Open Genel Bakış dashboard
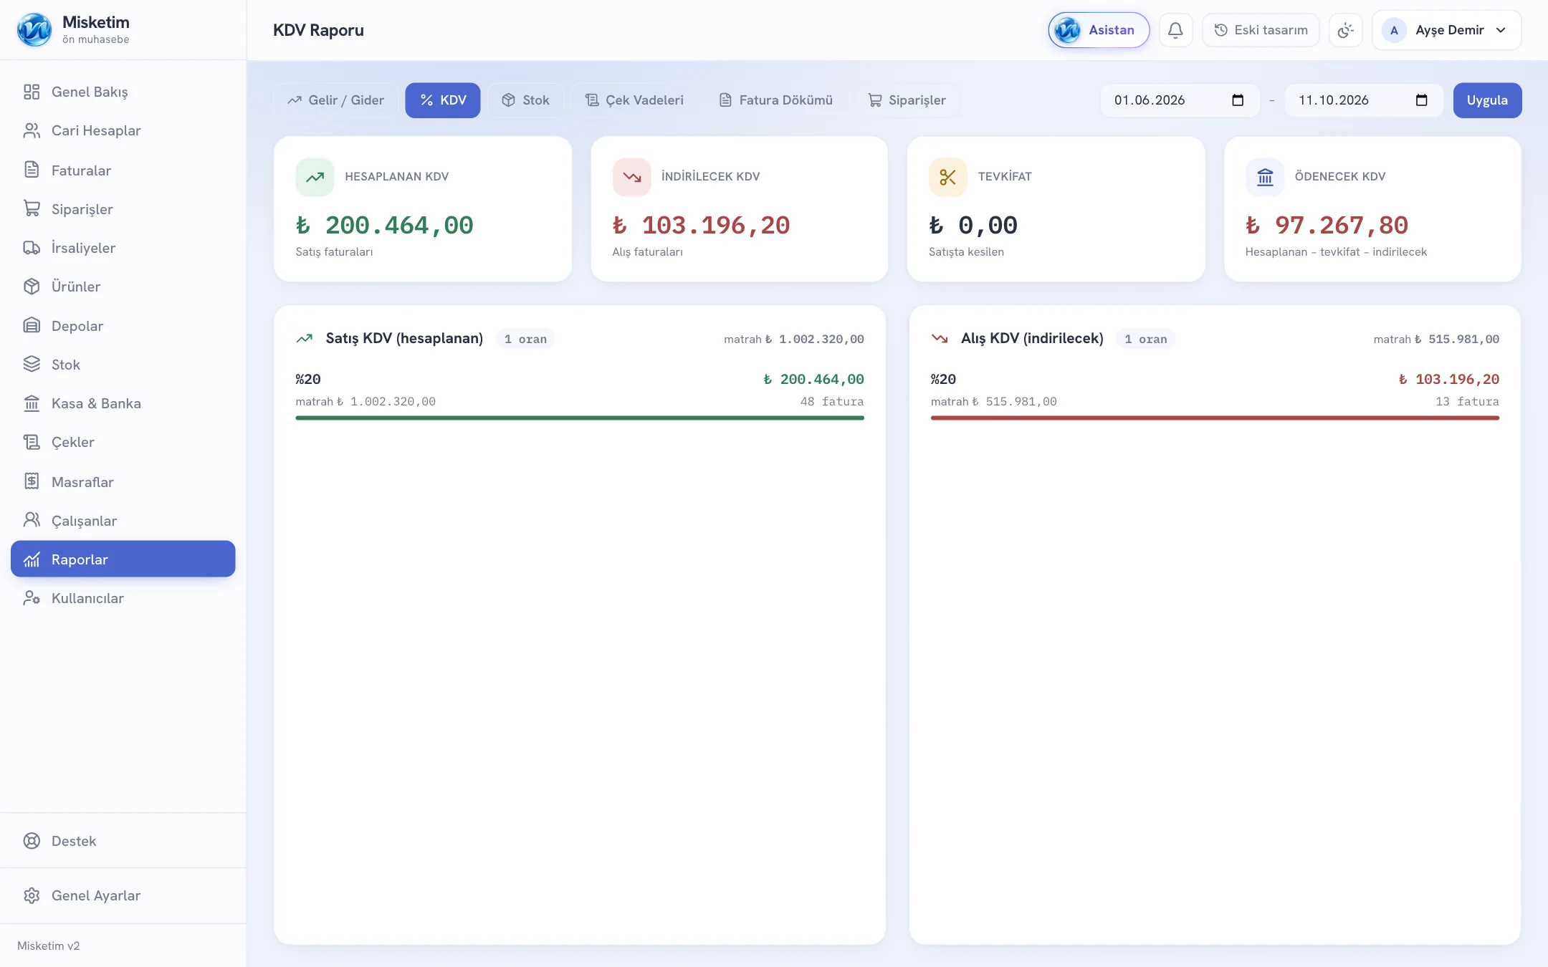The height and width of the screenshot is (967, 1548). (123, 92)
